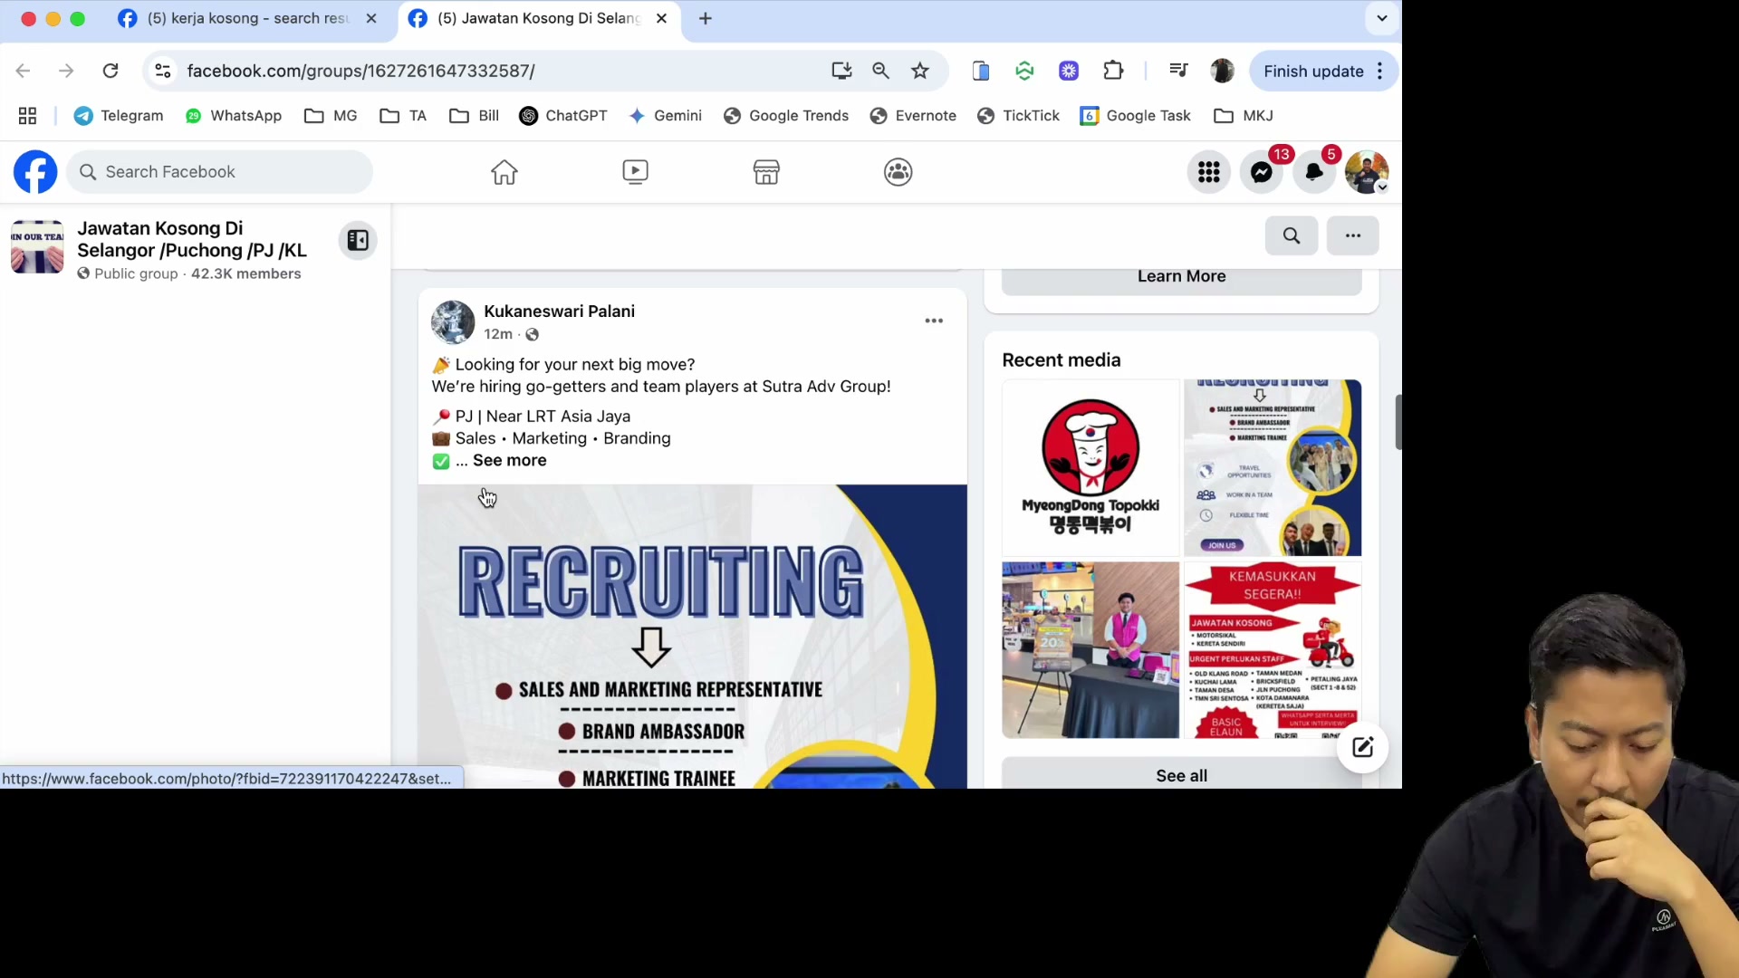The width and height of the screenshot is (1739, 978).
Task: Click See all recent media button
Action: point(1181,775)
